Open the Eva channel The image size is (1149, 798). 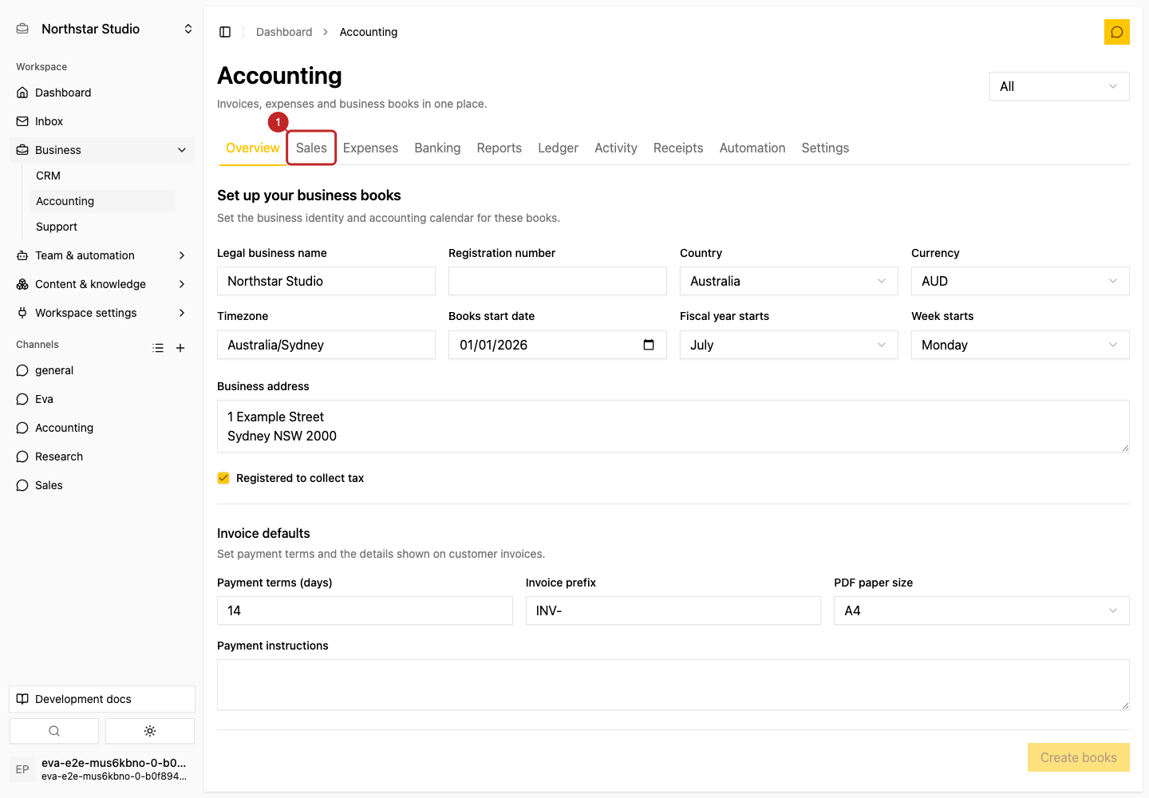[x=102, y=399]
